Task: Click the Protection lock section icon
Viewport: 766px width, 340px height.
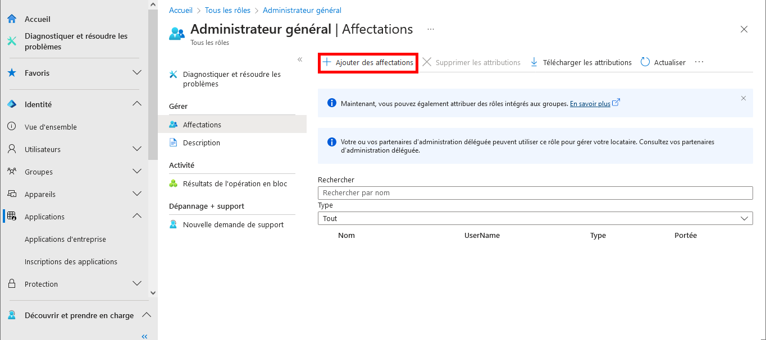Action: pos(11,283)
